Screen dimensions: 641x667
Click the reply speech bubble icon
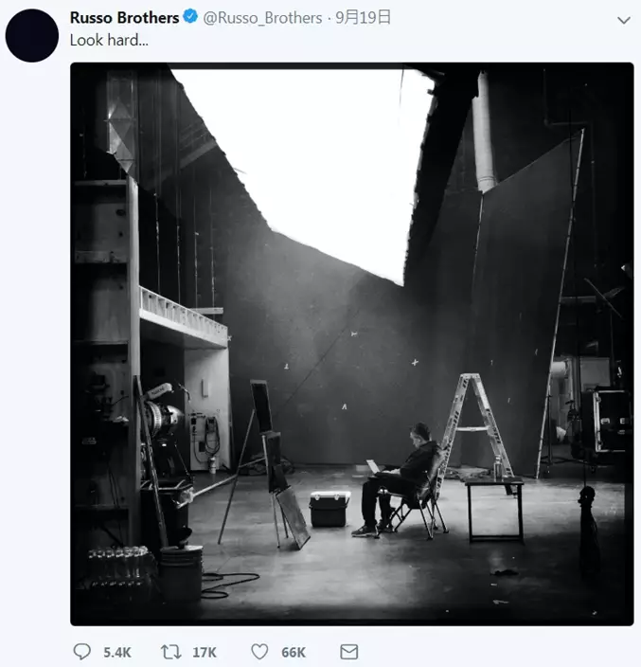pos(82,652)
